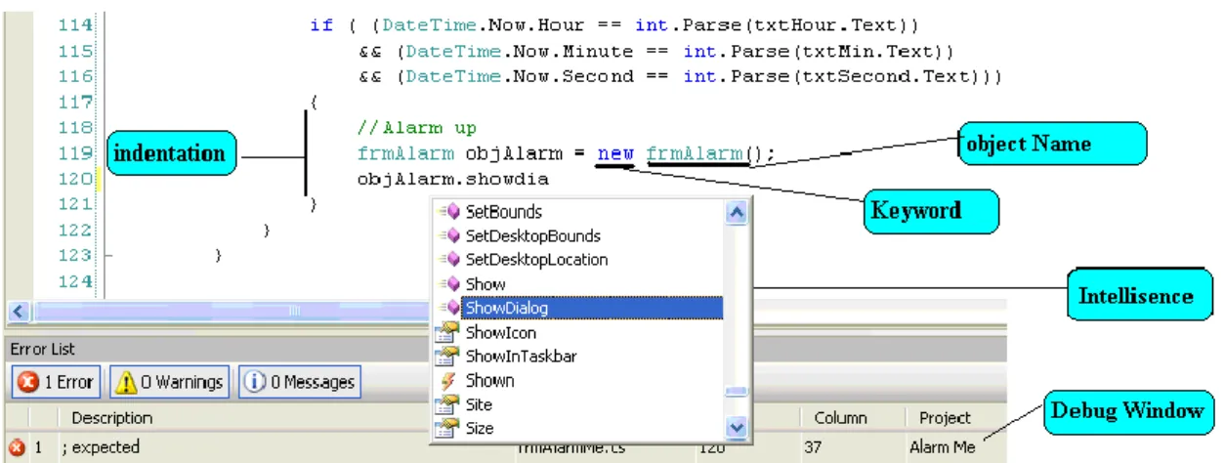Viewport: 1225px width, 463px height.
Task: Click property icon beside ShowIcon
Action: [x=448, y=332]
